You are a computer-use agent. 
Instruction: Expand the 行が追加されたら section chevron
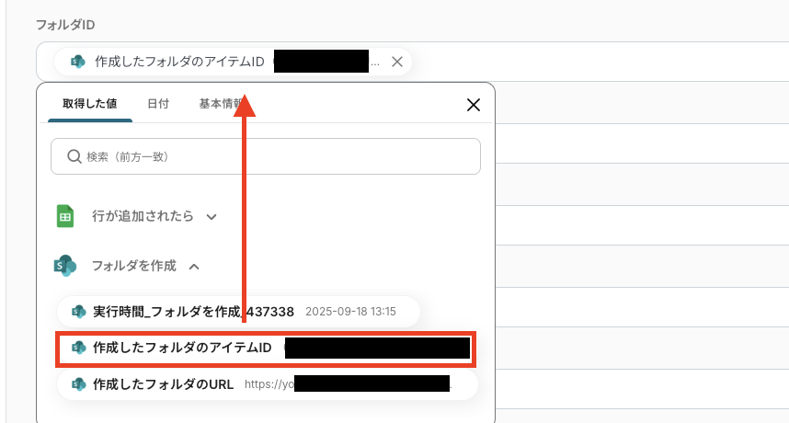[x=212, y=217]
